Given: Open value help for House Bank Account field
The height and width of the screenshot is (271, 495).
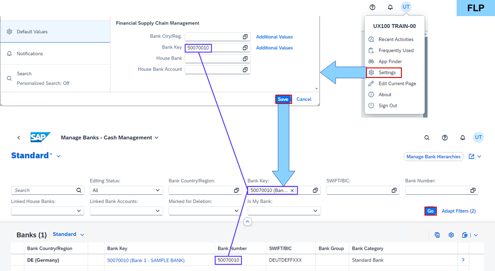Looking at the screenshot, I should coord(245,70).
